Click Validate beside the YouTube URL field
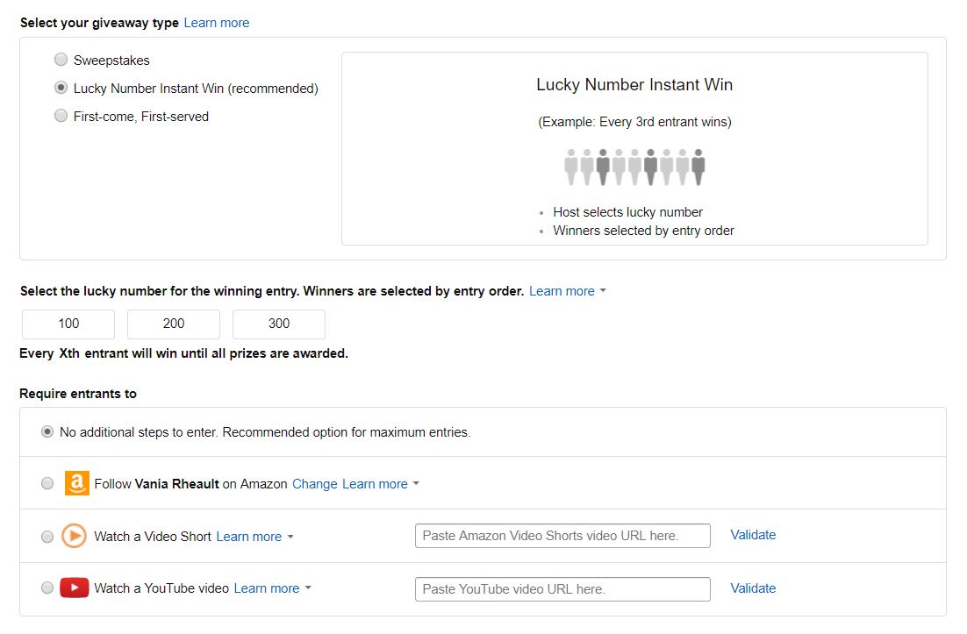This screenshot has height=634, width=967. 753,588
